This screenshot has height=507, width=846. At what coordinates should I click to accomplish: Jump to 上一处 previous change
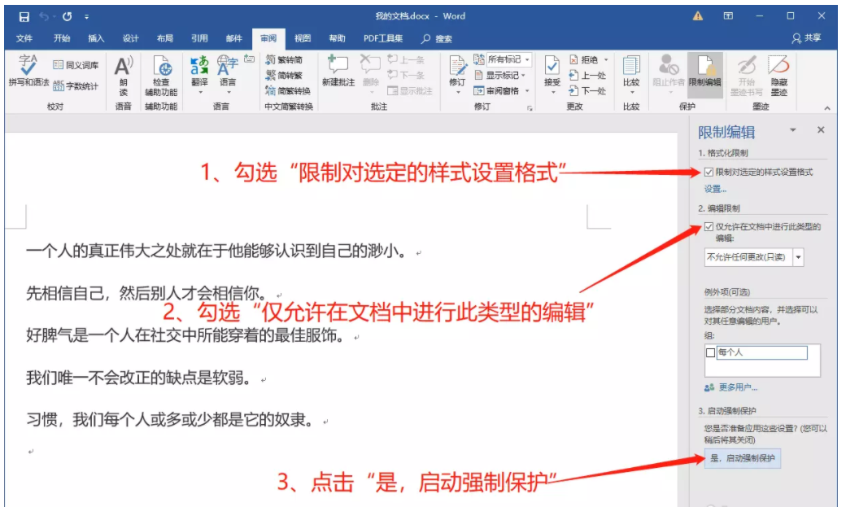coord(587,76)
